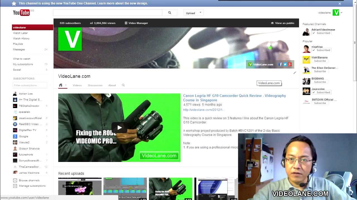Subscribe to SMTOWN Official

[320, 103]
